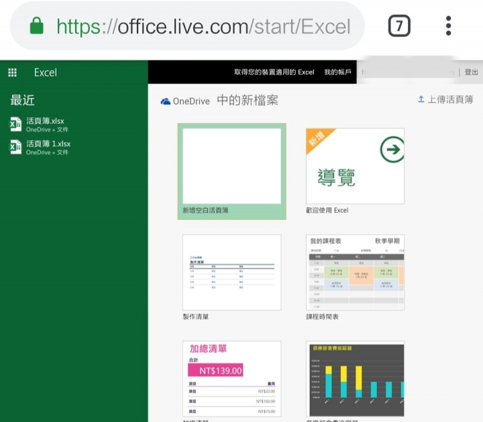Open the browser tab switcher showing 7
The height and width of the screenshot is (422, 483).
(x=399, y=25)
